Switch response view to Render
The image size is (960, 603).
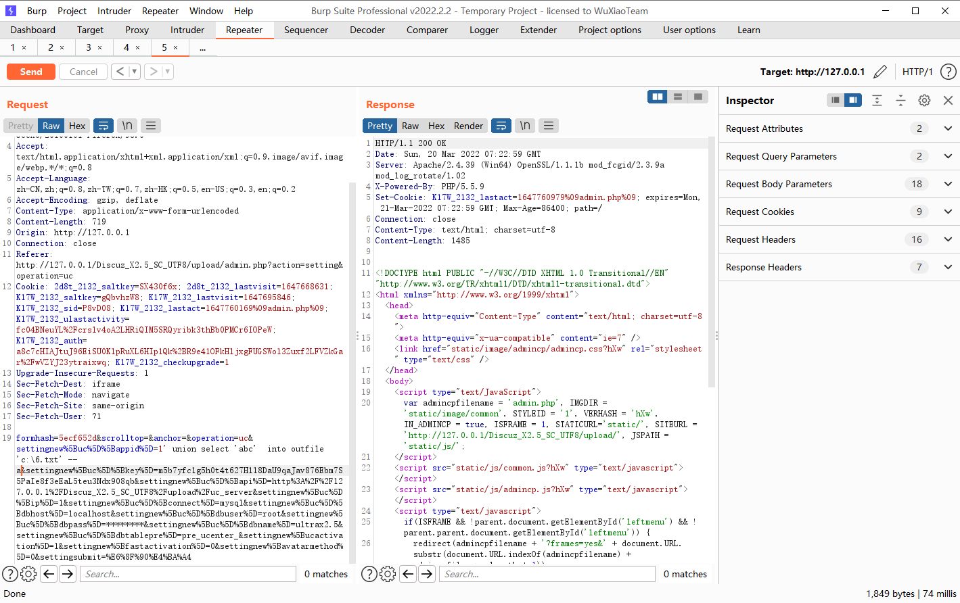click(x=468, y=126)
